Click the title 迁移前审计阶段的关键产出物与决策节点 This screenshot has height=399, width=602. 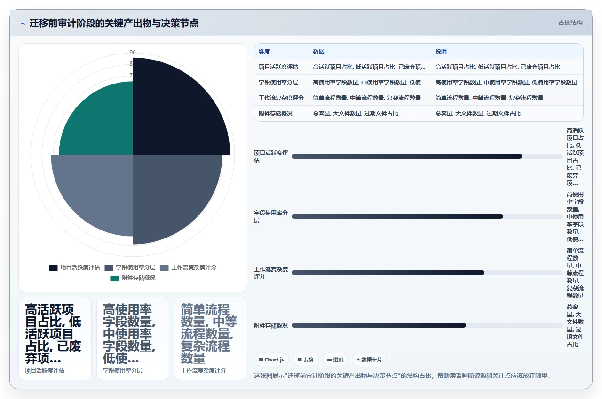(x=114, y=23)
